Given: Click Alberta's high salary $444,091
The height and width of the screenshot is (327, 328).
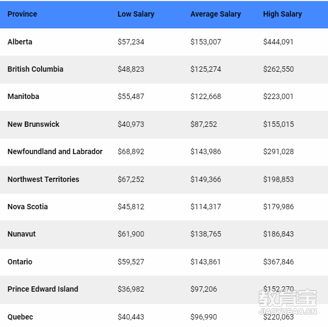Looking at the screenshot, I should [278, 42].
